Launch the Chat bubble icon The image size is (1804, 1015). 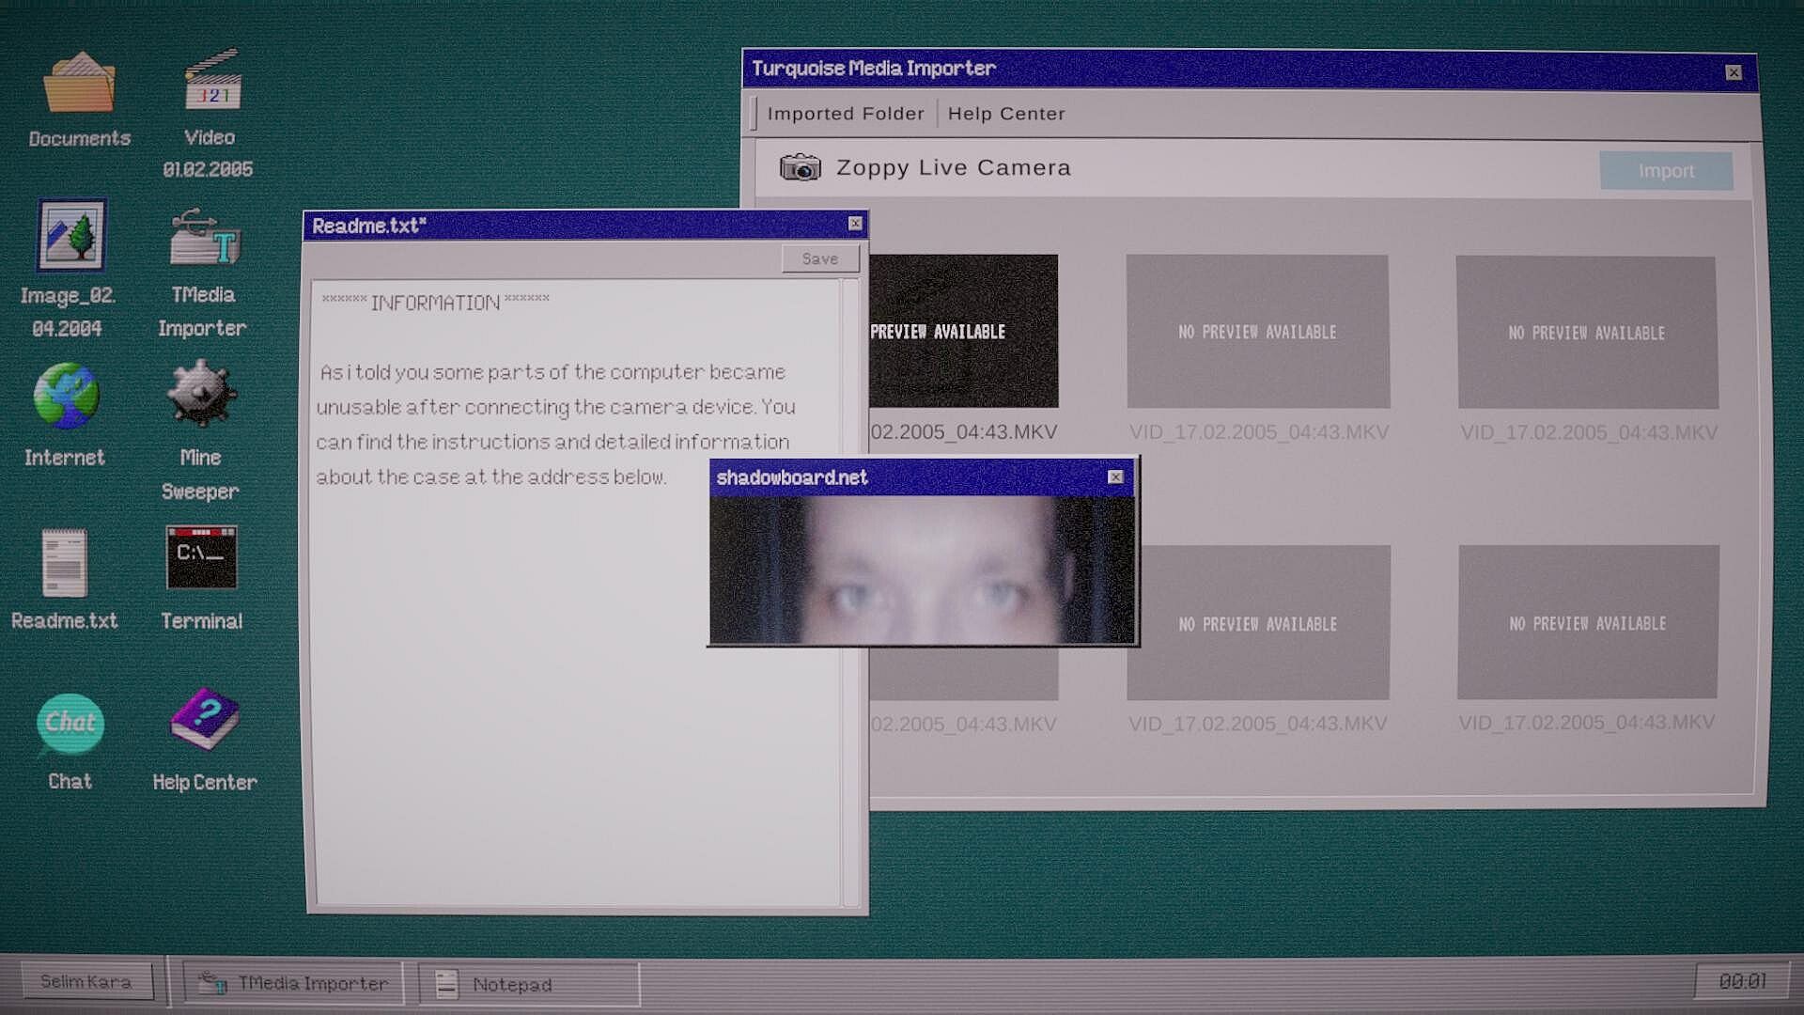point(70,724)
